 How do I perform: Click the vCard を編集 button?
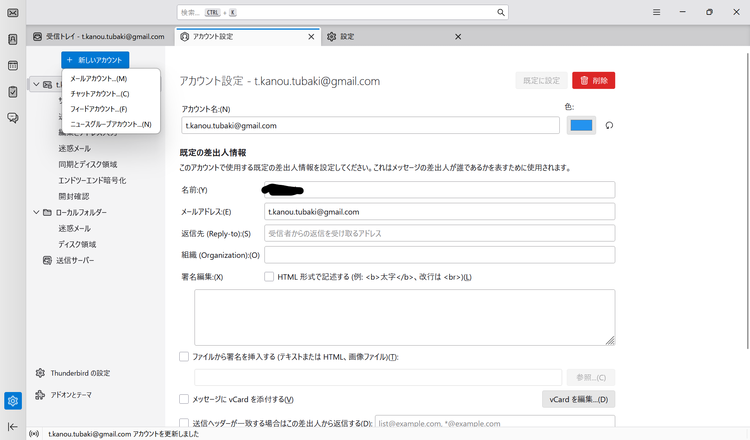click(578, 399)
